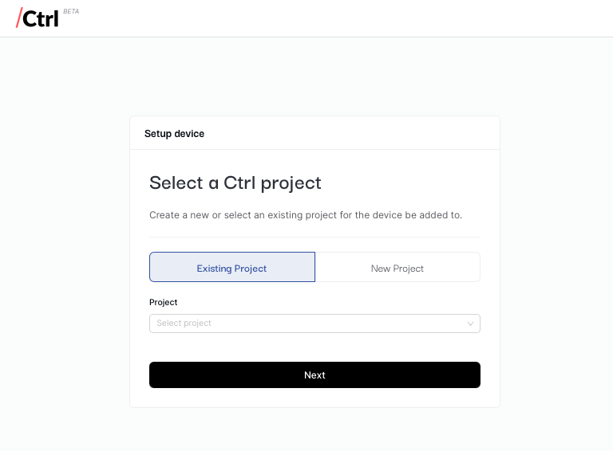Click the word Ctrl in the heading
613x451 pixels.
point(239,183)
